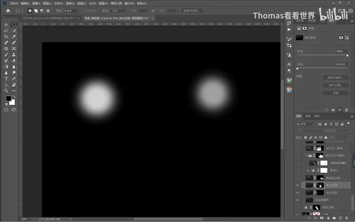Select the Zoom tool
The height and width of the screenshot is (222, 355).
tap(6, 91)
